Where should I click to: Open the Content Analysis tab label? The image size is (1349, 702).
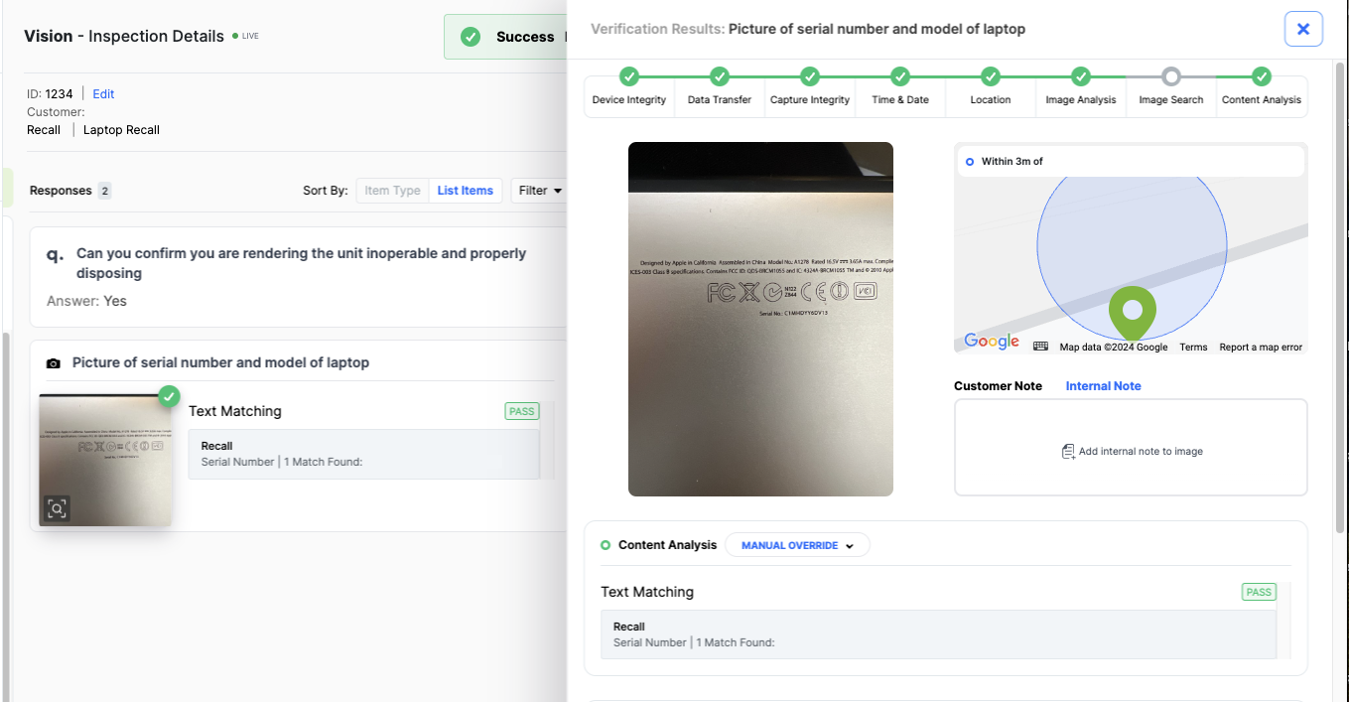[1262, 99]
